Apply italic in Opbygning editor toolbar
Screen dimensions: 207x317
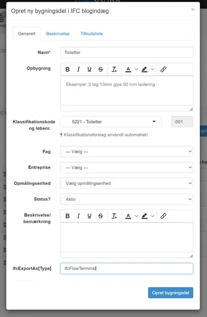[78, 69]
